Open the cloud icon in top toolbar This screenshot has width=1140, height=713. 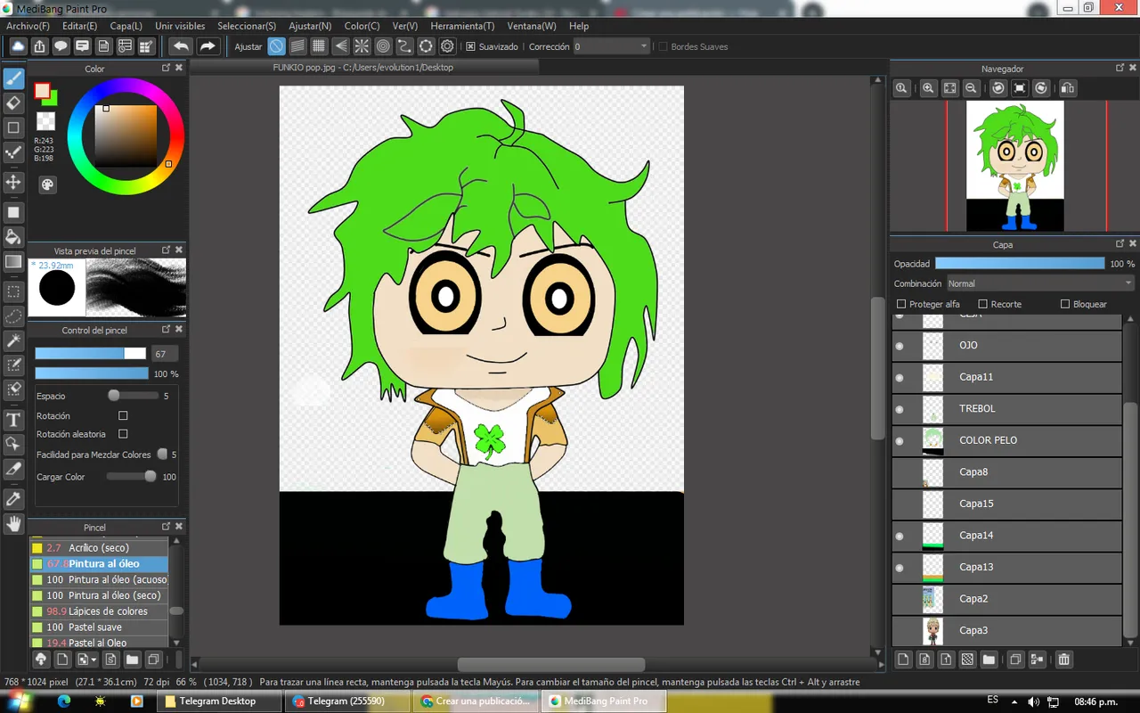[x=18, y=46]
